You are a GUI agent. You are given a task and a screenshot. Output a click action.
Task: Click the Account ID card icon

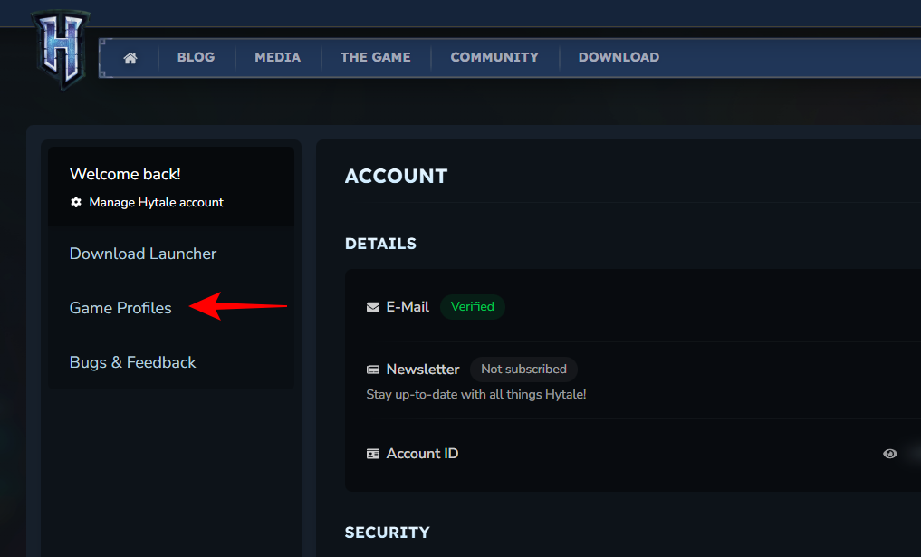[373, 454]
